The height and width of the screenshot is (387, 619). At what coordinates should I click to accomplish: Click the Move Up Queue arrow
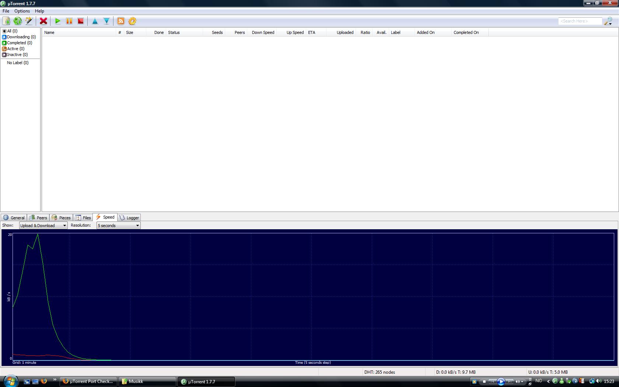tap(95, 21)
